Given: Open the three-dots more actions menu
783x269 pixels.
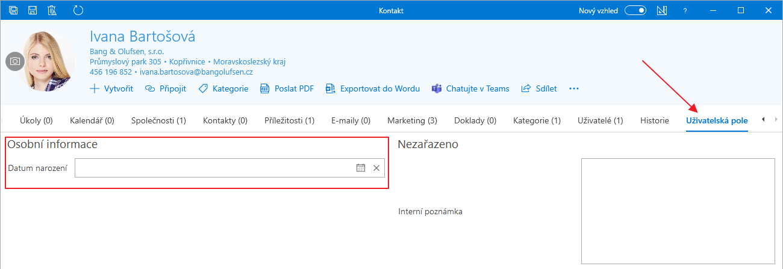Looking at the screenshot, I should (x=574, y=88).
